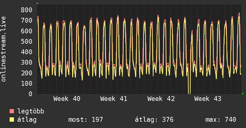Click the 'Week 40' axis label
Image resolution: width=246 pixels, height=128 pixels.
pyautogui.click(x=67, y=99)
